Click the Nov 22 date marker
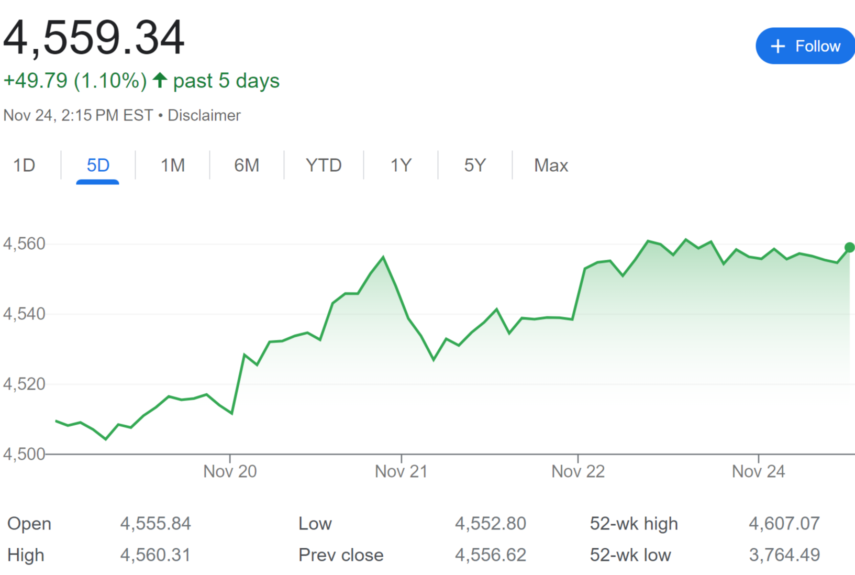The width and height of the screenshot is (855, 575). (x=578, y=471)
